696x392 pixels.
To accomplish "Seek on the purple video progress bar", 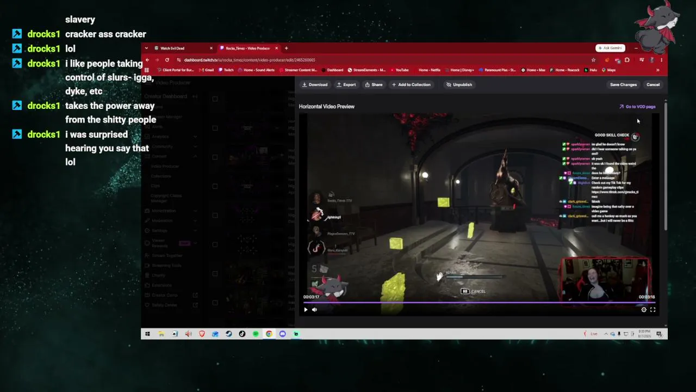I will pyautogui.click(x=479, y=302).
